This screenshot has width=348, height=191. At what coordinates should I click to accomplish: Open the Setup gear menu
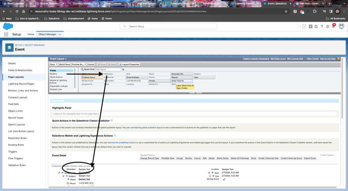click(x=327, y=26)
